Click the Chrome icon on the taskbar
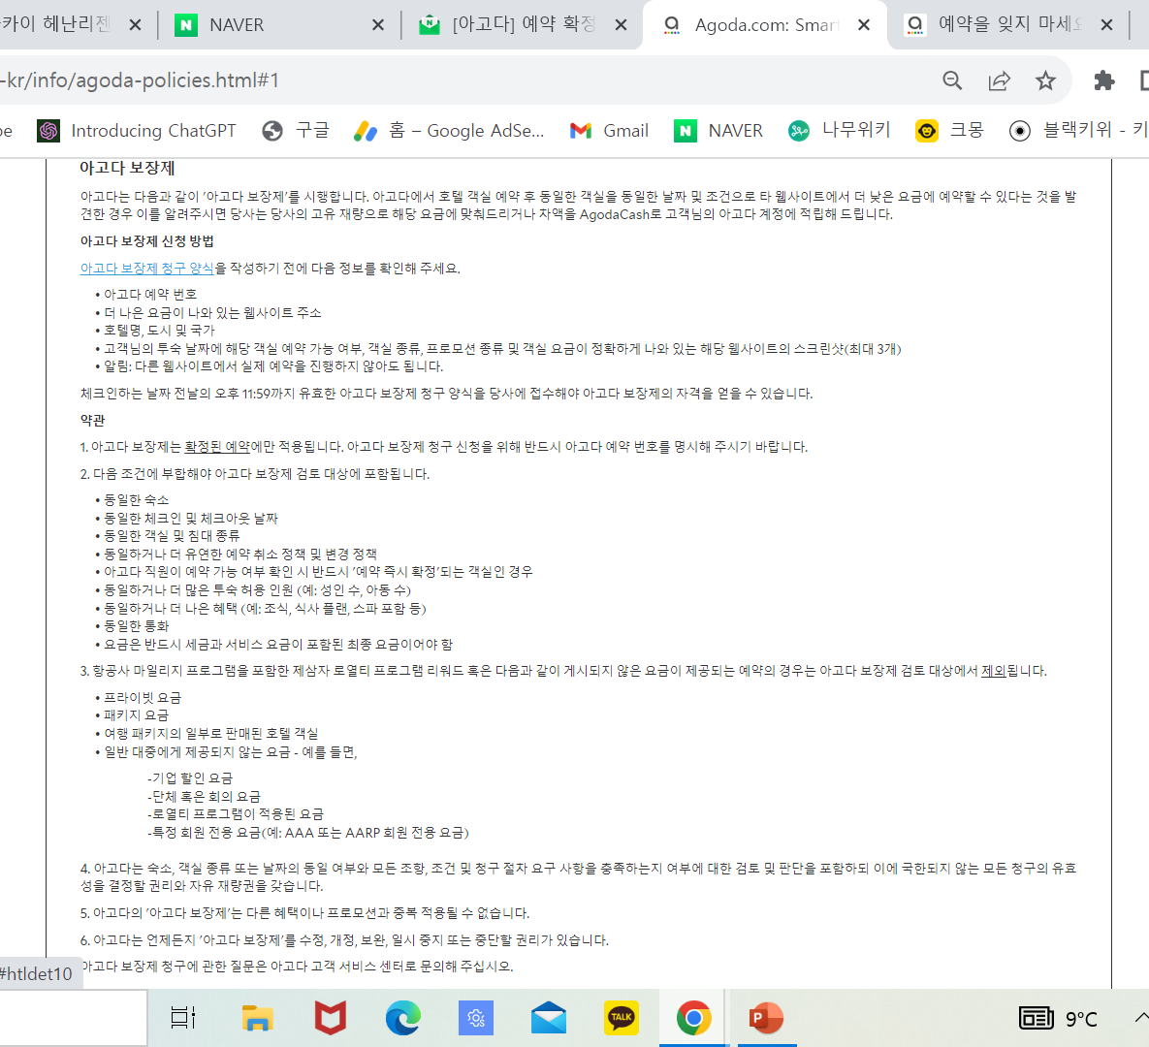 click(693, 1018)
